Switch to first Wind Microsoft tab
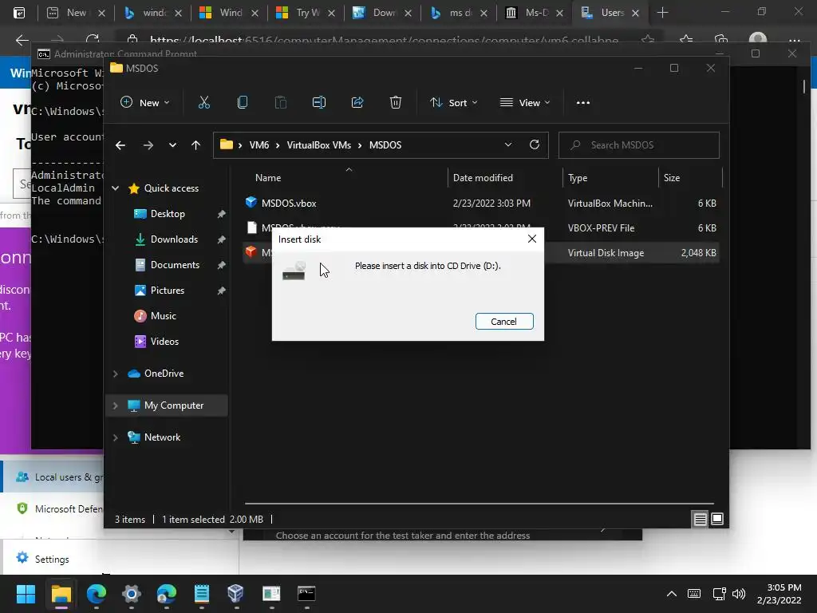 pos(229,13)
